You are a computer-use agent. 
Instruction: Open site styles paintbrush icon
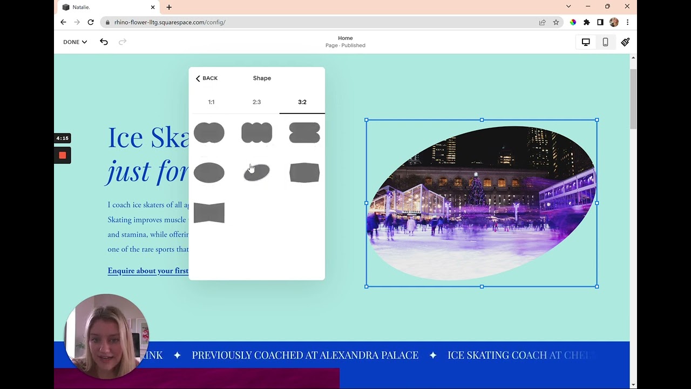tap(625, 42)
